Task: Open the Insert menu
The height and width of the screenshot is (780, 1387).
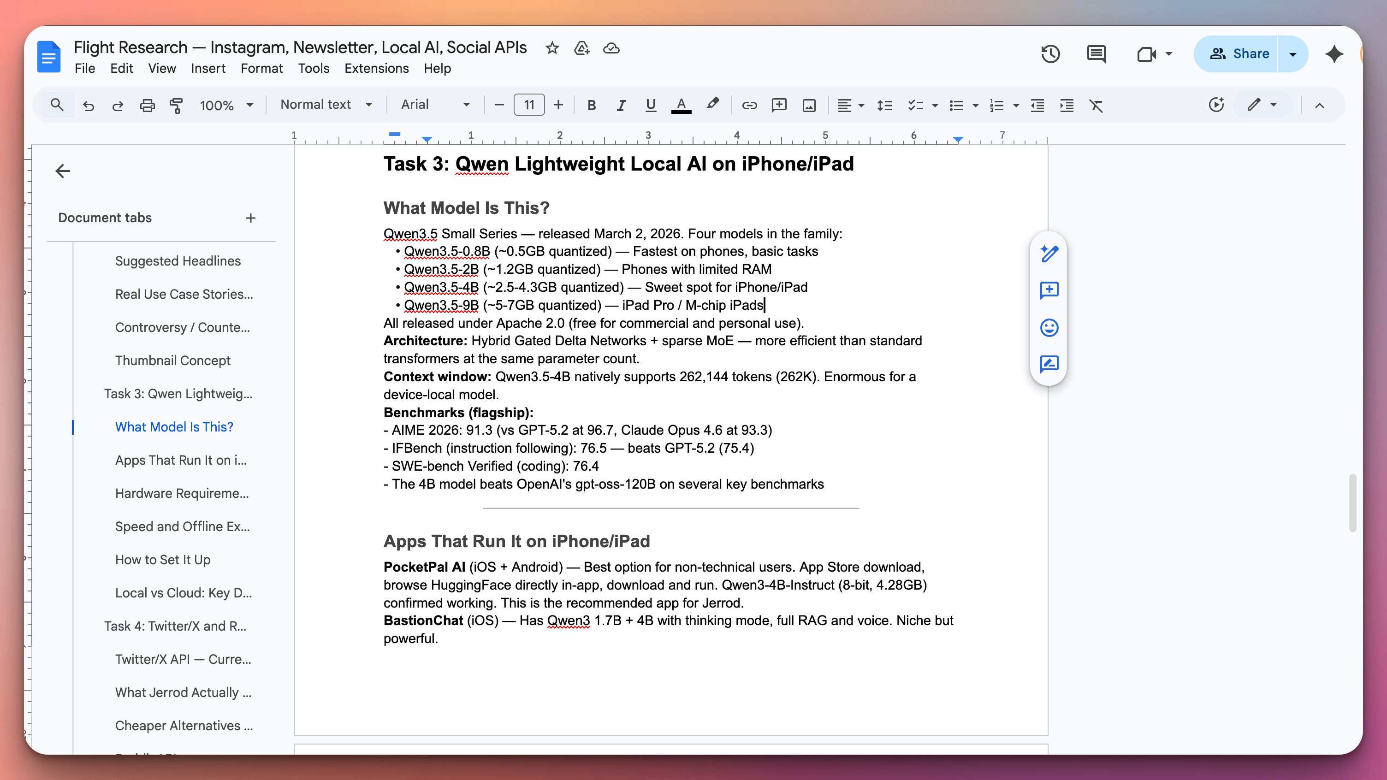Action: [x=208, y=68]
